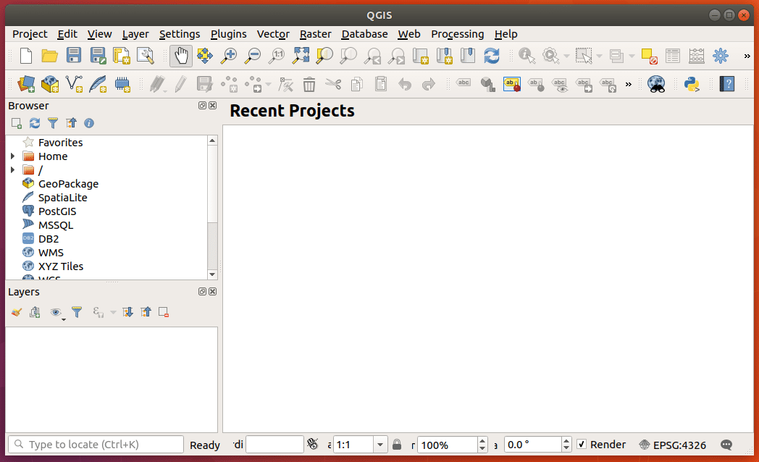Open the scale dropdown arrow
Screen dimensions: 759x462
380,445
